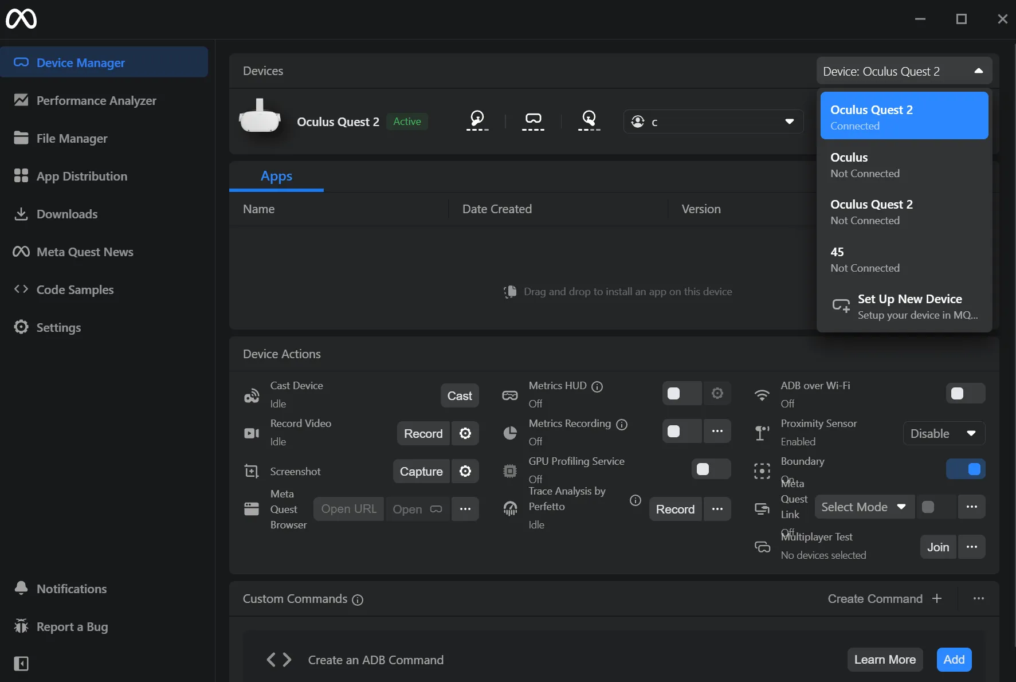
Task: Open Multiplayer Test more options menu
Action: (971, 547)
